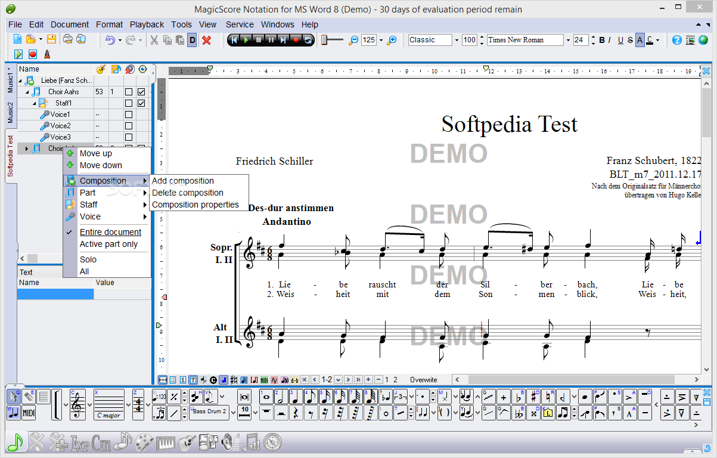717x458 pixels.
Task: Pause playback in the transport bar
Action: (271, 40)
